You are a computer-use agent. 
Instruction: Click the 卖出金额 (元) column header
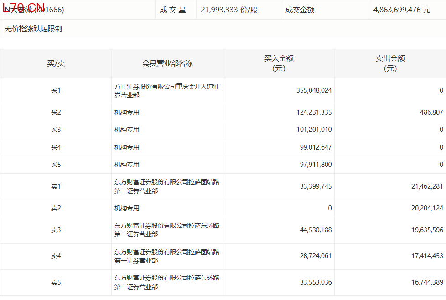(390, 64)
